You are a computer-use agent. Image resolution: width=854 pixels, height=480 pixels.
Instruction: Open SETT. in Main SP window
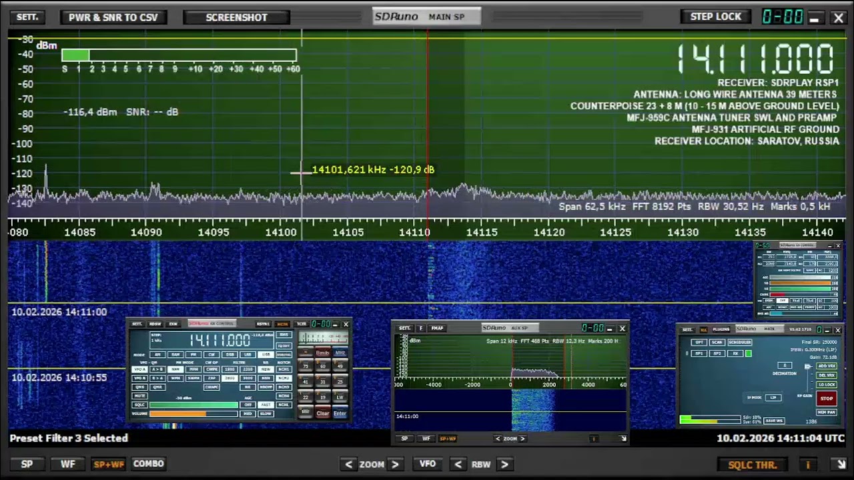pyautogui.click(x=27, y=17)
